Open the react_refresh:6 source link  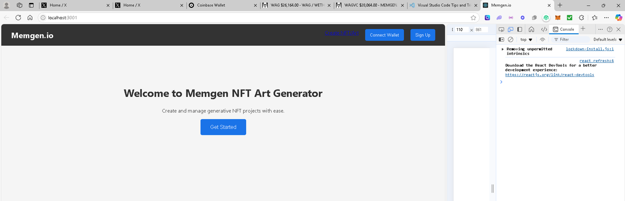[x=596, y=61]
